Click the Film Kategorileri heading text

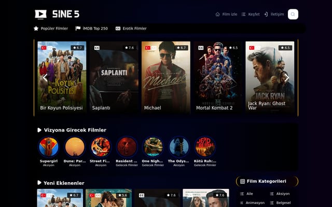266,181
